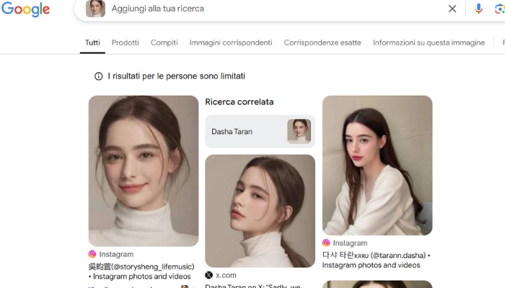Open Informazioni su questa immagine tab

[429, 42]
